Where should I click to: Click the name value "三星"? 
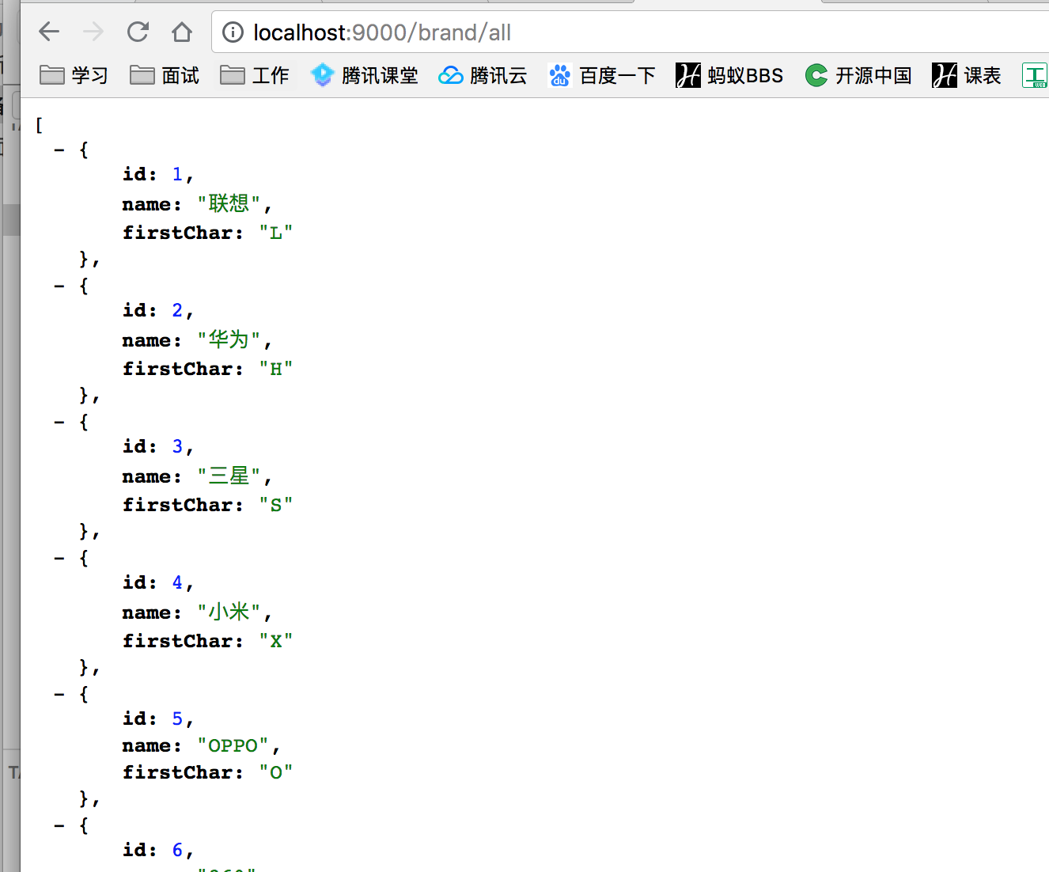(x=229, y=476)
